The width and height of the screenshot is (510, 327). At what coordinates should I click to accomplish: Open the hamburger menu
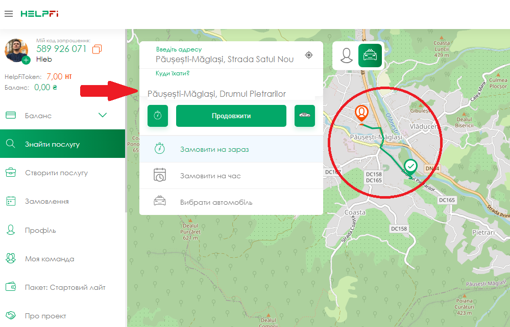[x=8, y=14]
